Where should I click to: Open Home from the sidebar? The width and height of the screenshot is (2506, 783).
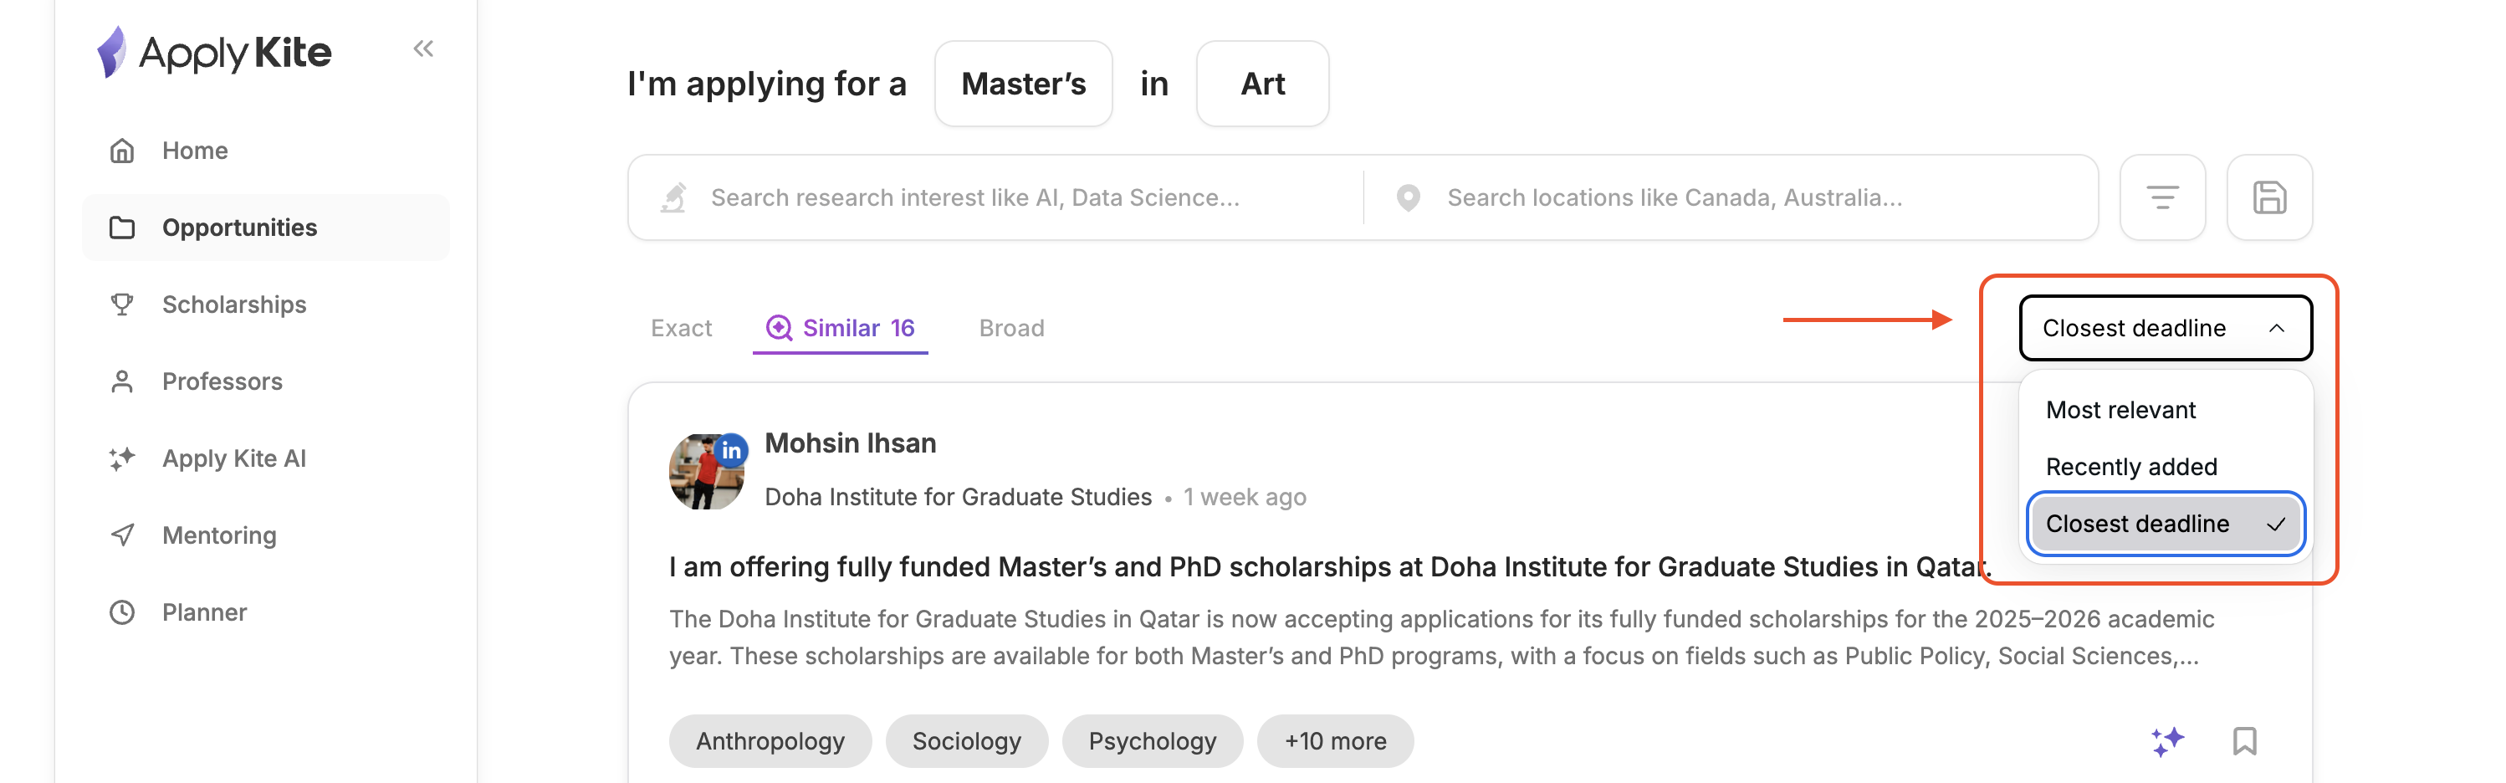click(195, 151)
